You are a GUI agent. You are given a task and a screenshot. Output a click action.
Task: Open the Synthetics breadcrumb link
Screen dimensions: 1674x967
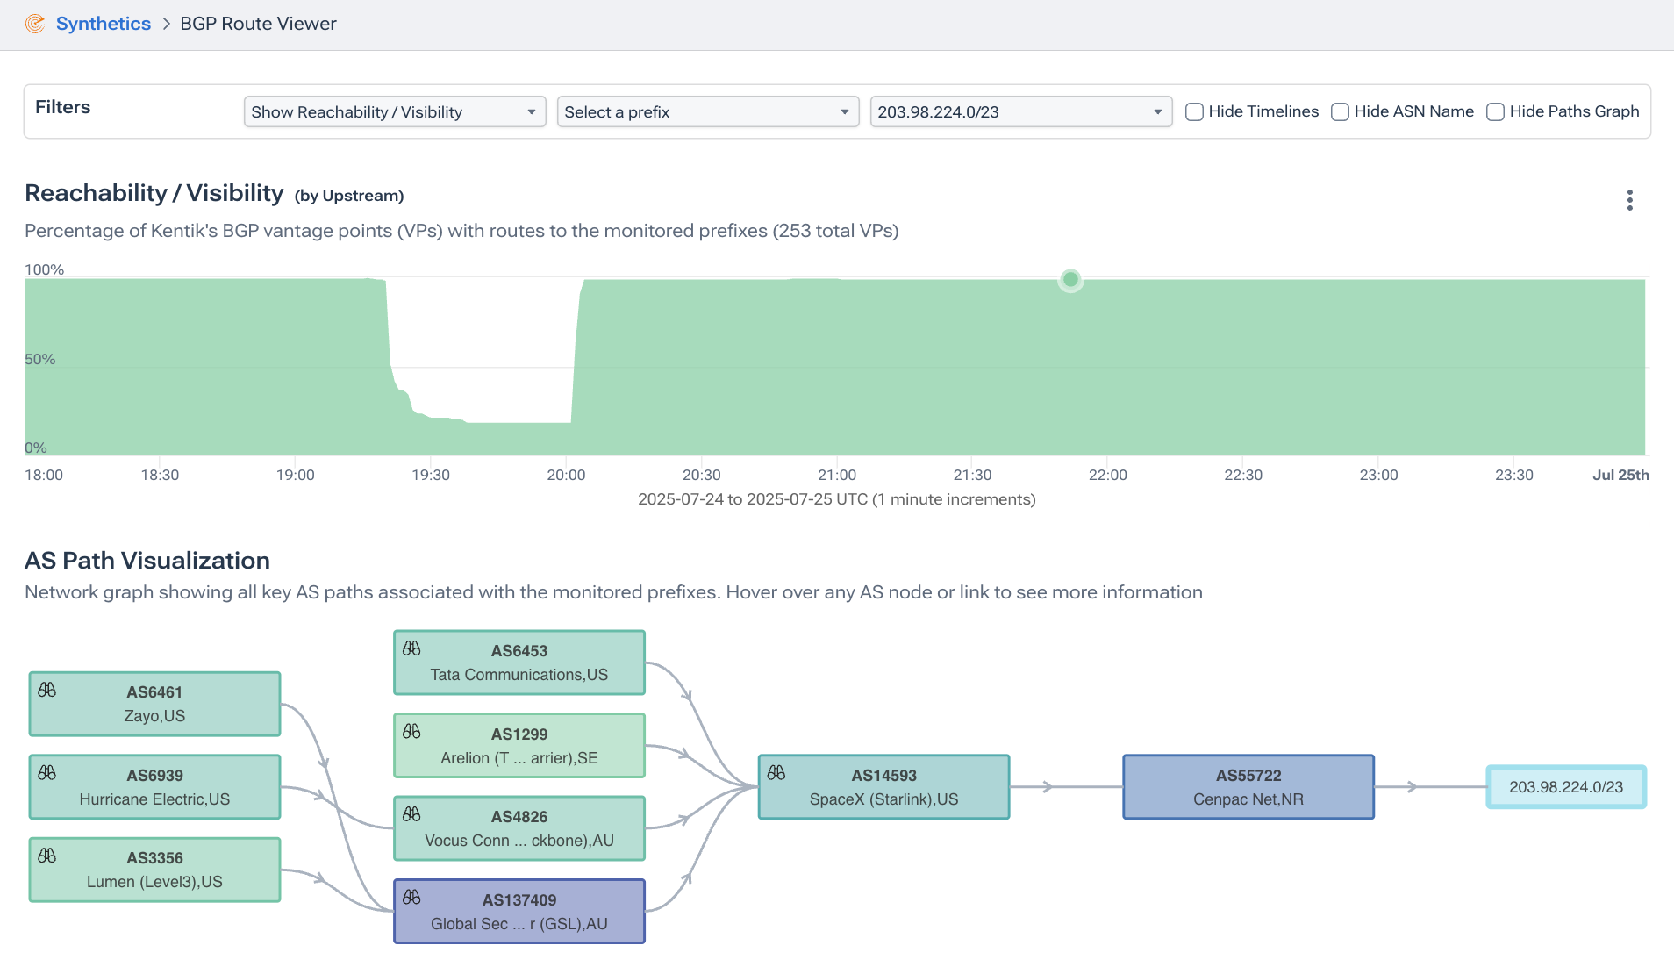(104, 24)
